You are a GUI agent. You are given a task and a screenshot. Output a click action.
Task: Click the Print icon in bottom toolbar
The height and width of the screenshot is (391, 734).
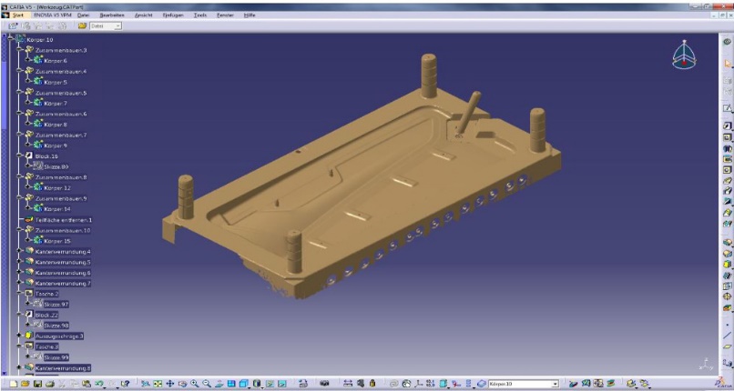51,385
